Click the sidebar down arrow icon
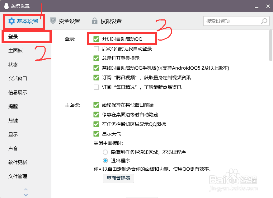Screen dimensions: 273x198 tap(26, 195)
